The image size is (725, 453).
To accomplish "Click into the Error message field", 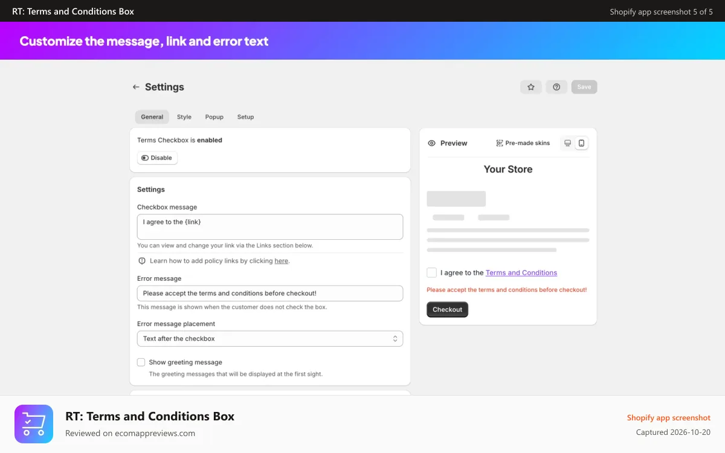I will [270, 294].
